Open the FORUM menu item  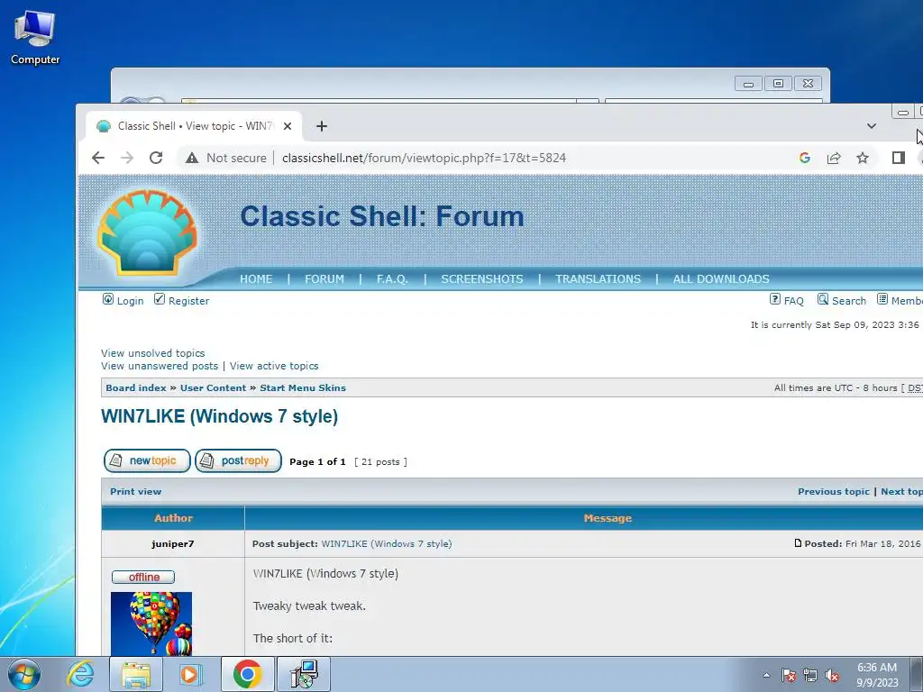[x=324, y=279]
